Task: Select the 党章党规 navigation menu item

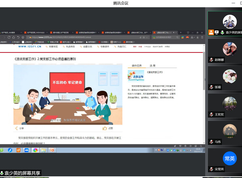Action: pos(53,46)
